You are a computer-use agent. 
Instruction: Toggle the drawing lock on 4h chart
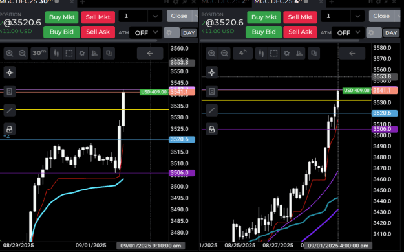(x=212, y=129)
